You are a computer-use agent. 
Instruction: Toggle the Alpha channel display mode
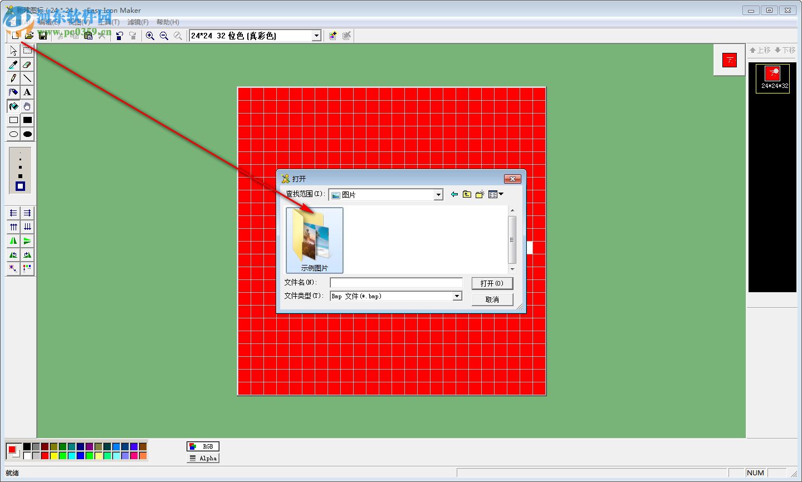[x=202, y=458]
